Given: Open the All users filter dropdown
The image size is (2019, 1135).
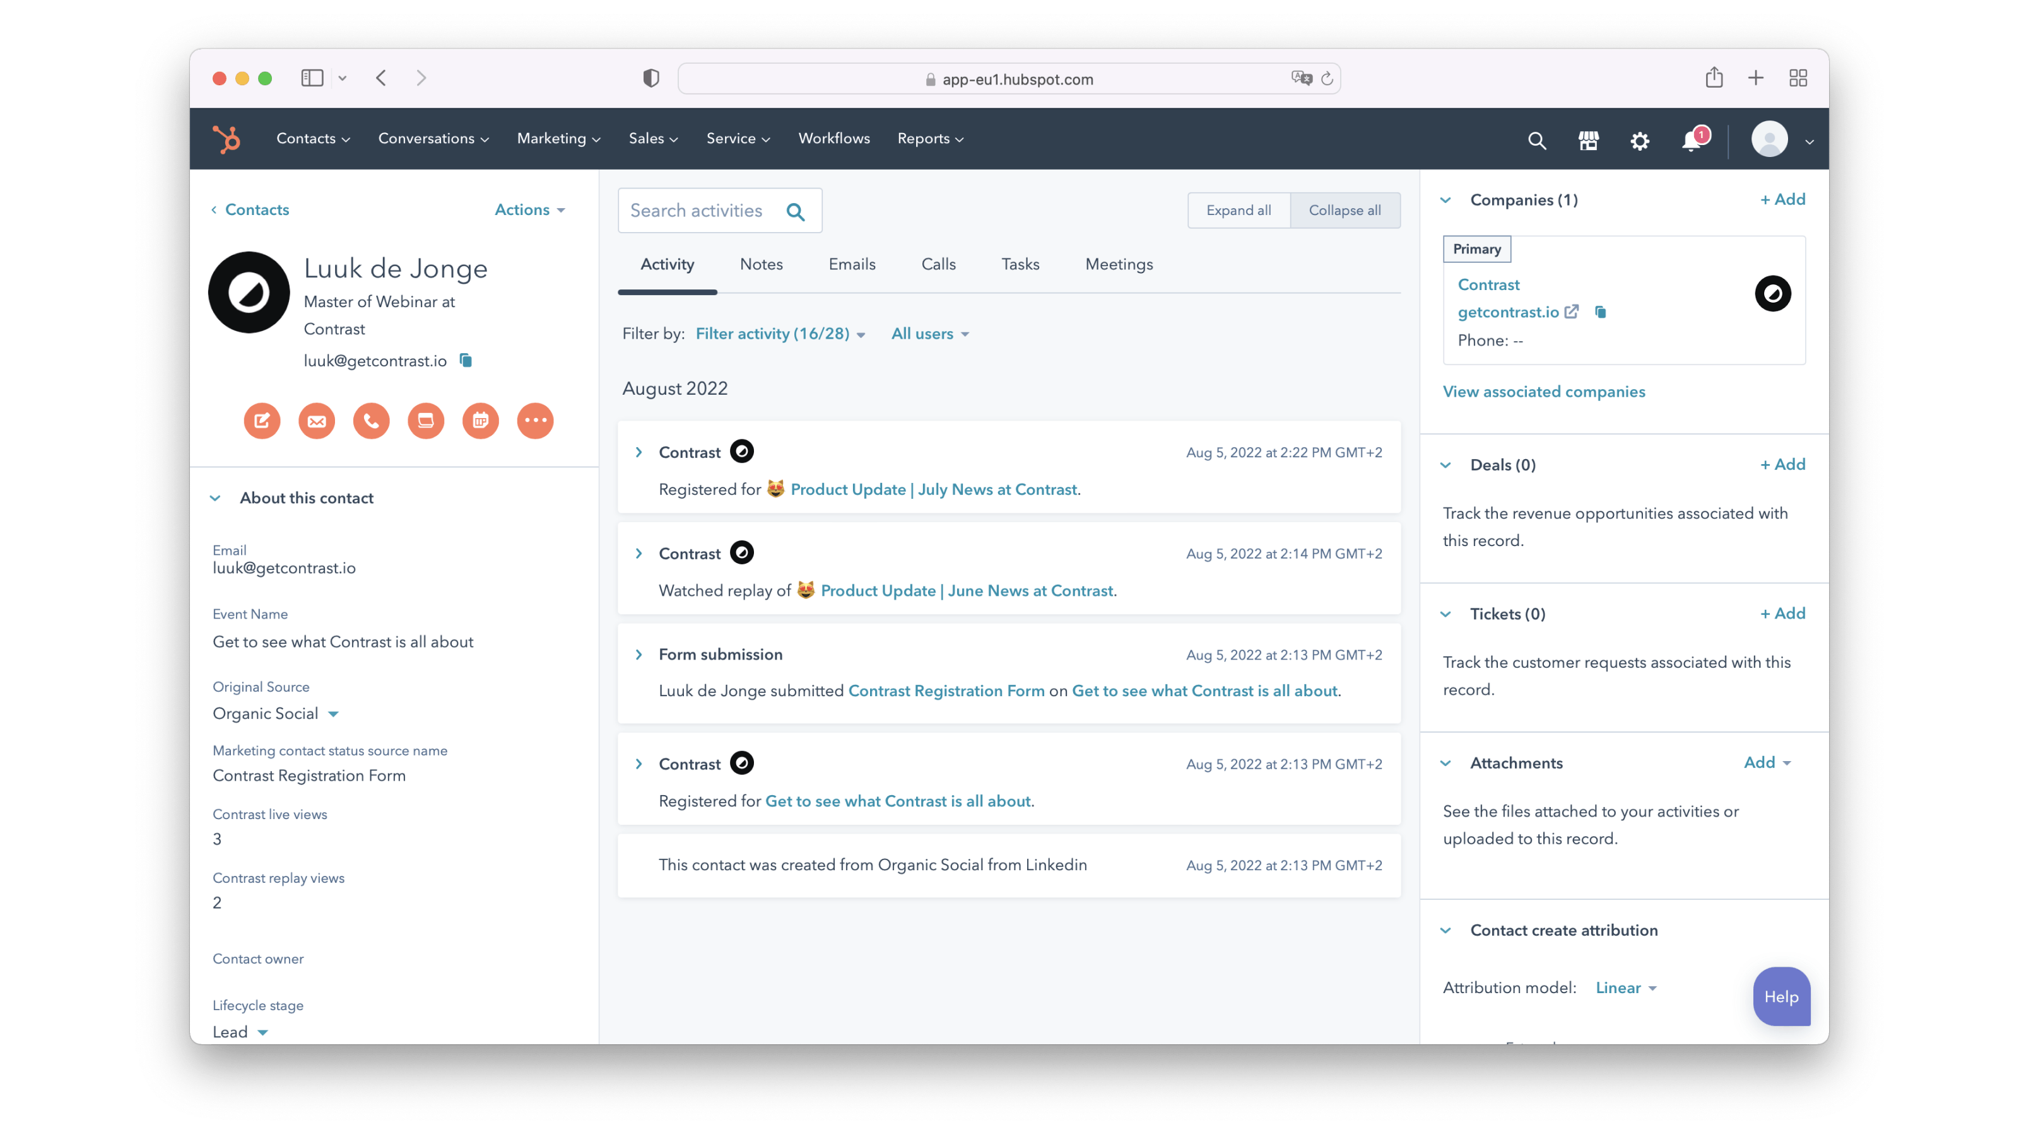Looking at the screenshot, I should click(x=931, y=334).
